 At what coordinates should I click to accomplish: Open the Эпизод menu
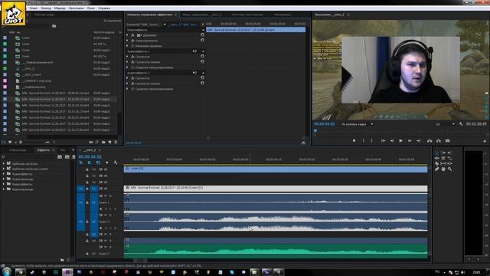tap(46, 8)
